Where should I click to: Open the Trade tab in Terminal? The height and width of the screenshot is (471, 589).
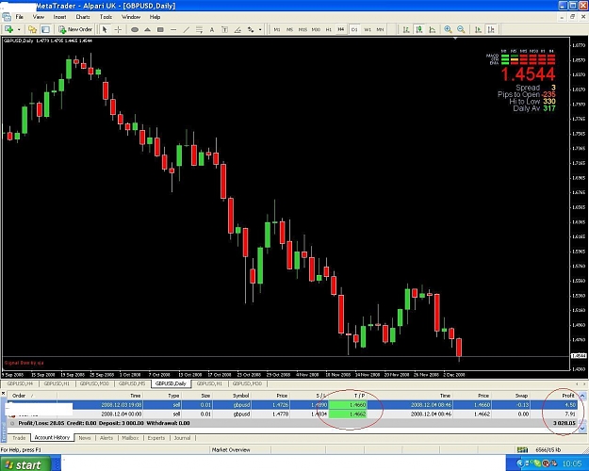19,438
